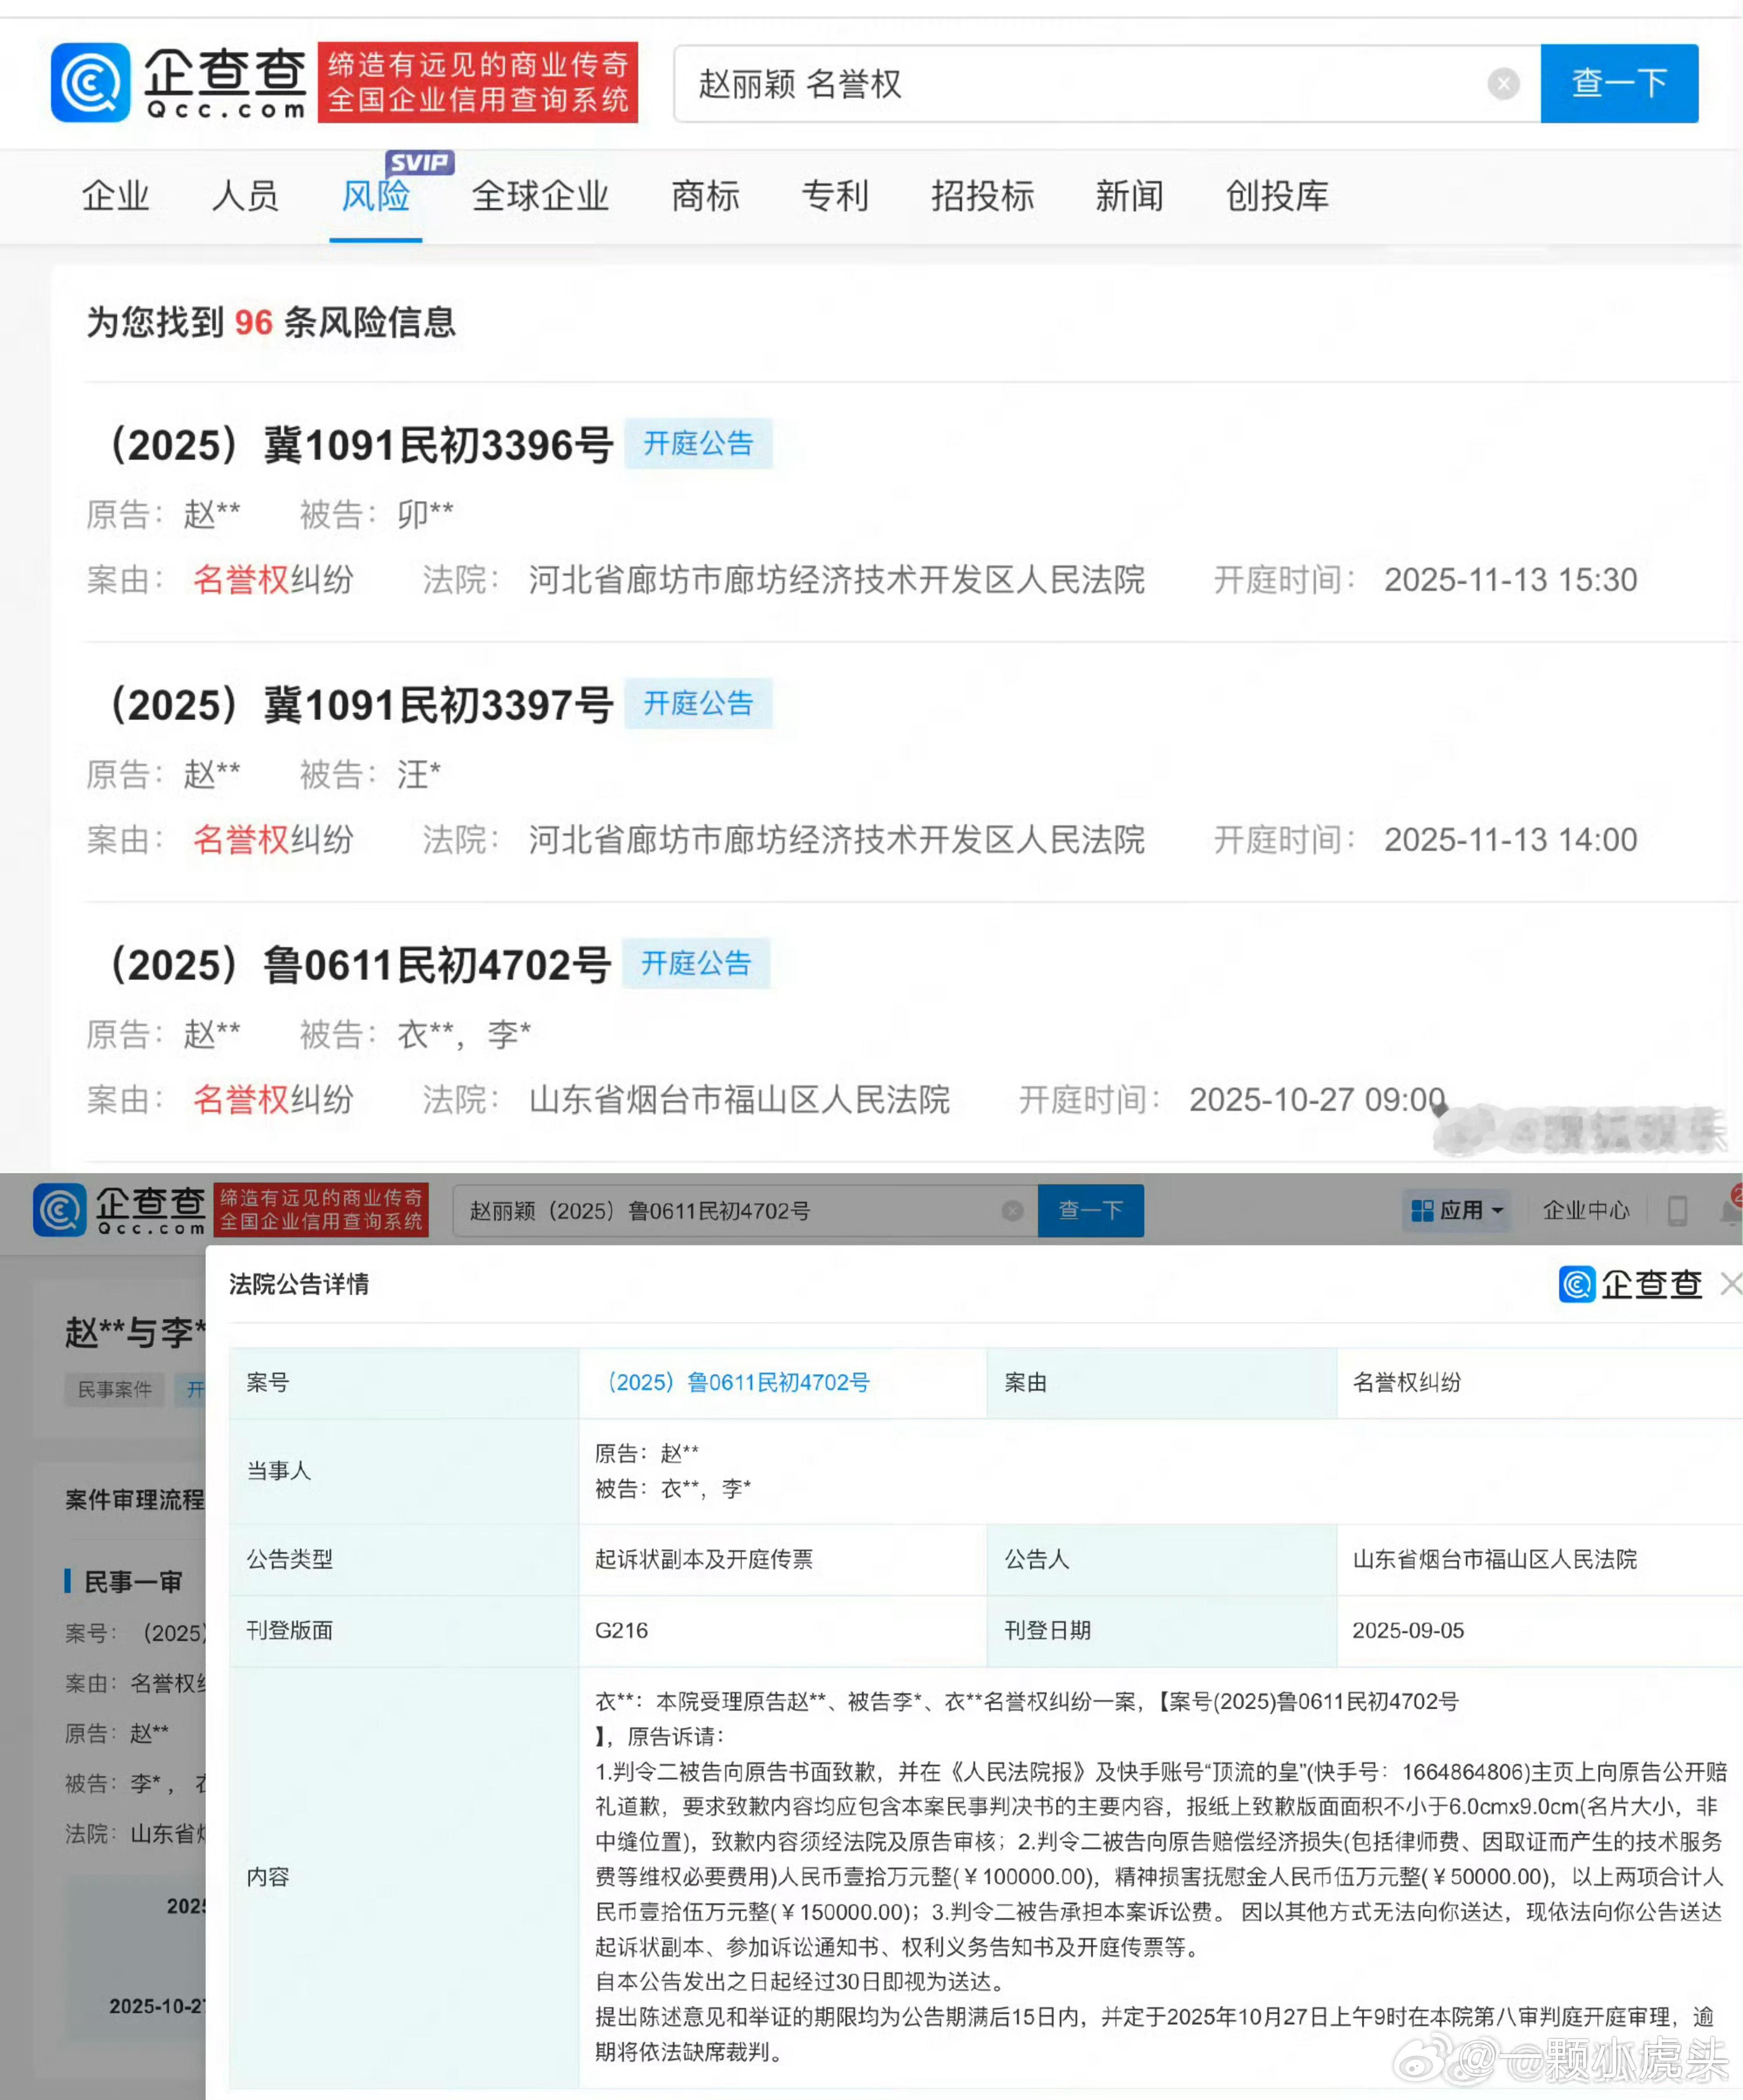This screenshot has height=2100, width=1743.
Task: Click the lower 查一下 button
Action: tap(1091, 1211)
